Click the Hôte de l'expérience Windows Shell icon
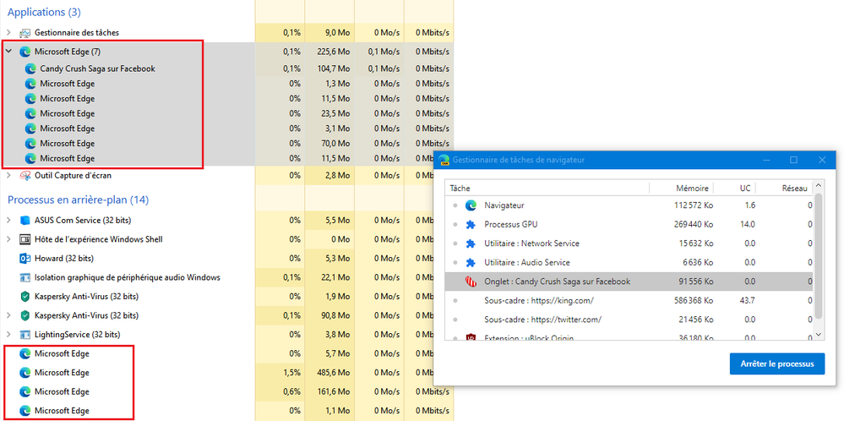Image resolution: width=844 pixels, height=421 pixels. click(25, 239)
